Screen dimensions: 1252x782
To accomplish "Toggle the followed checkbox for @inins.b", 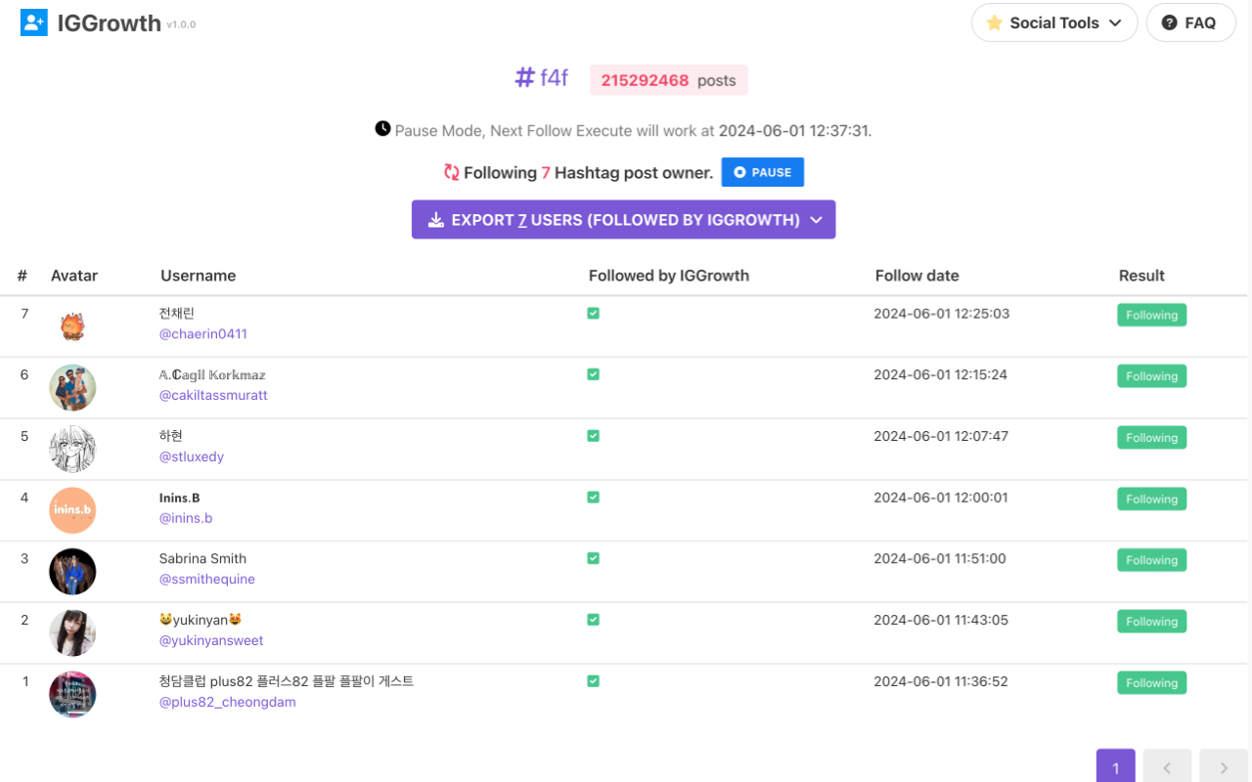I will (x=593, y=497).
